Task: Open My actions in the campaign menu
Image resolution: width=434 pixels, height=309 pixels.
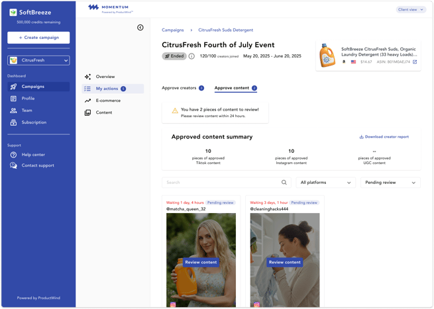Action: 113,89
